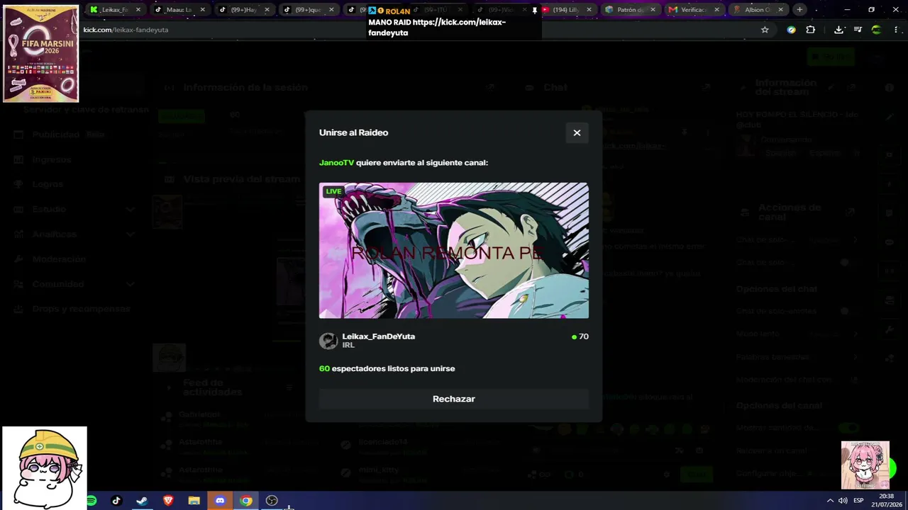The width and height of the screenshot is (908, 510).
Task: Switch to the Verificac Gmail tab
Action: tap(693, 10)
